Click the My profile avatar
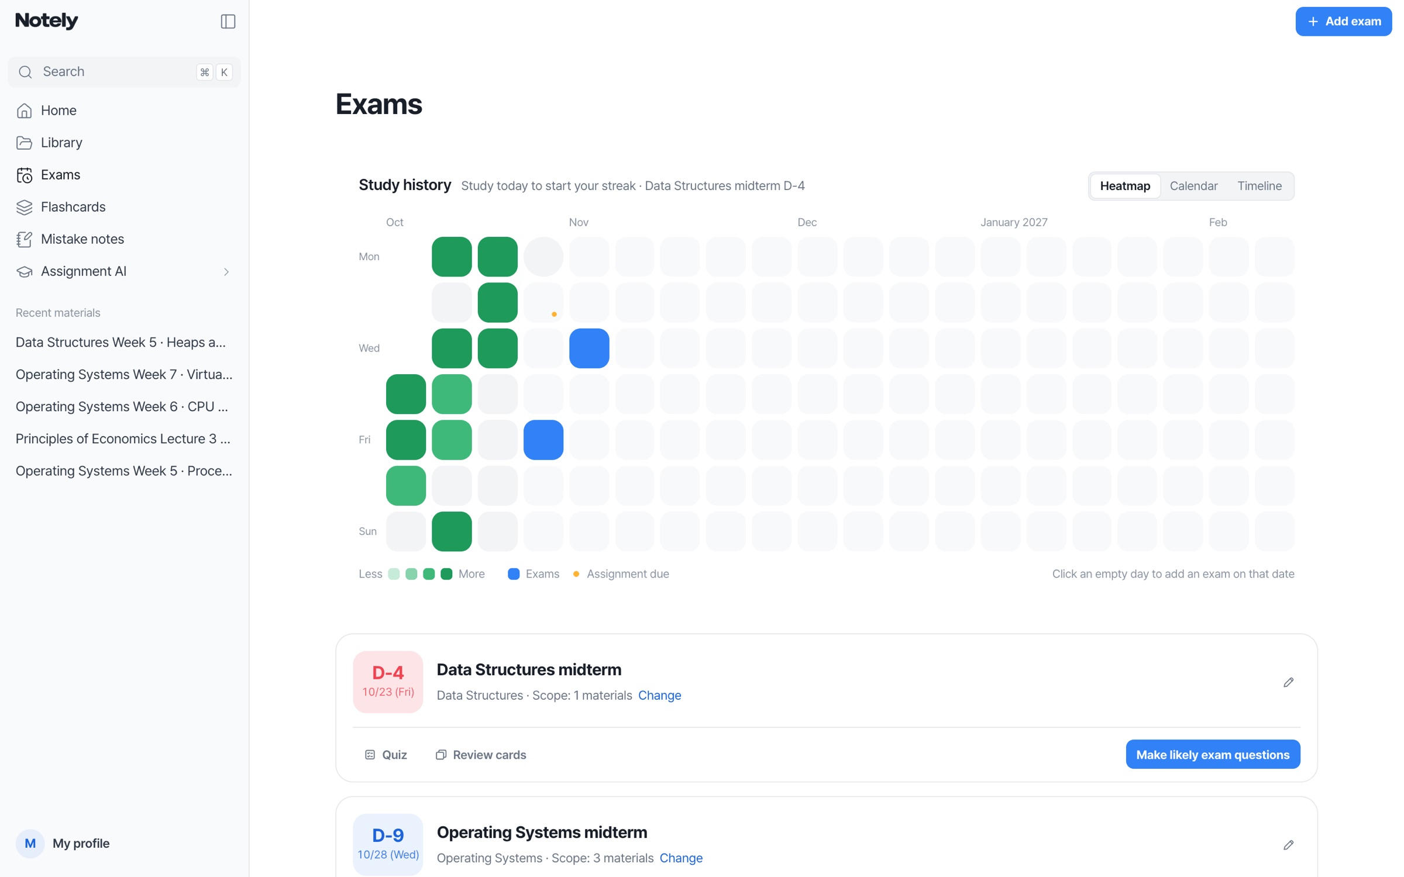This screenshot has height=877, width=1404. (x=30, y=843)
